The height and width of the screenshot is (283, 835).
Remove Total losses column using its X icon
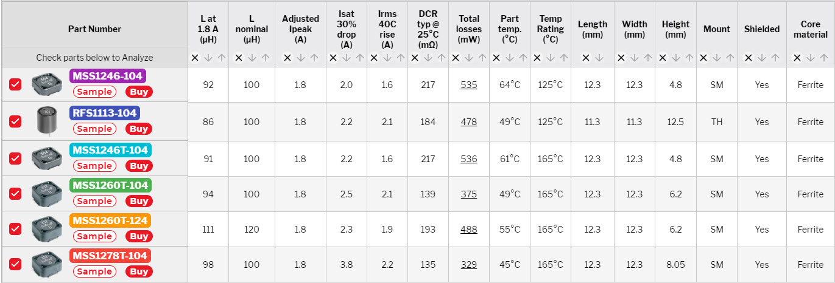tap(456, 58)
